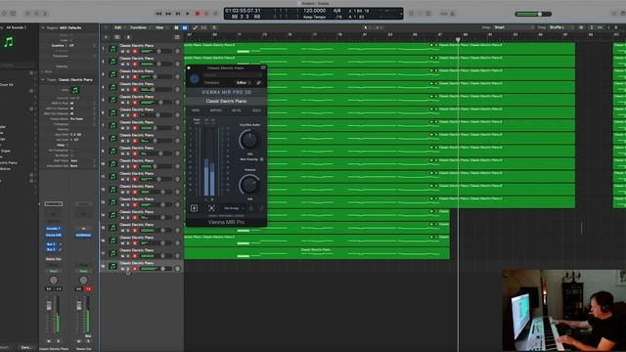Click the Catch playhead button in Tracks toolbar
Screen dimensions: 626x352
click(214, 27)
